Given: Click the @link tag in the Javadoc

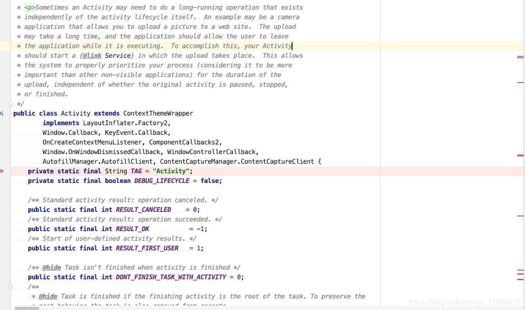Looking at the screenshot, I should [92, 55].
